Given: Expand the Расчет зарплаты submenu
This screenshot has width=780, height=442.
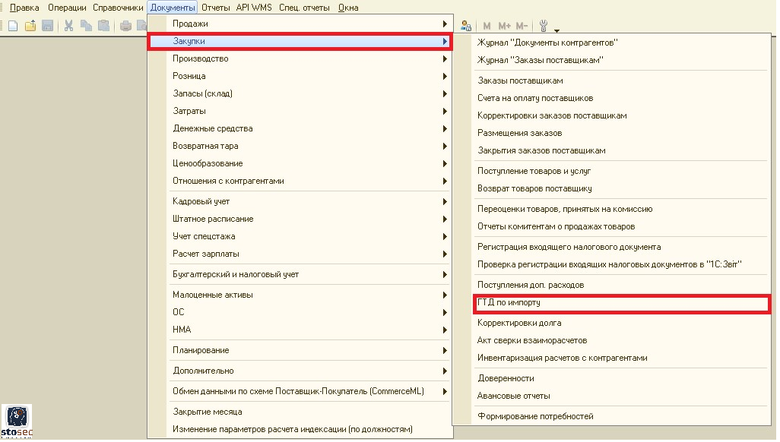Looking at the screenshot, I should pos(300,254).
